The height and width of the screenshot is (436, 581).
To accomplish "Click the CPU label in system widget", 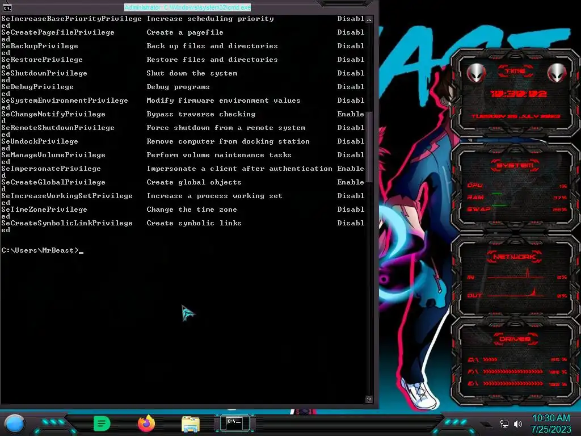I will (x=475, y=186).
